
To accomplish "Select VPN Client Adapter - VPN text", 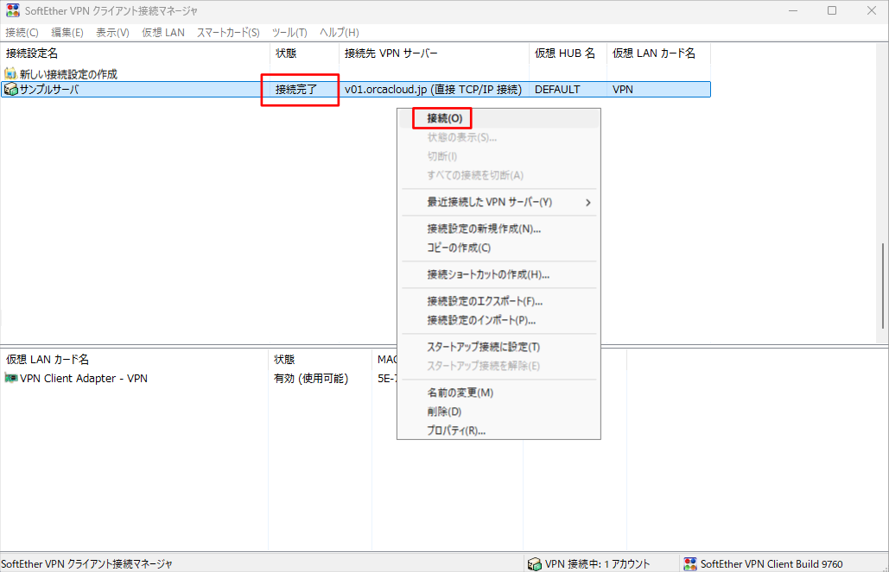I will [x=83, y=378].
